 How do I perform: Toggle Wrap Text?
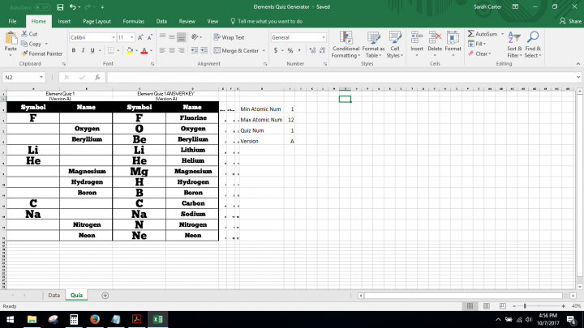pos(229,37)
